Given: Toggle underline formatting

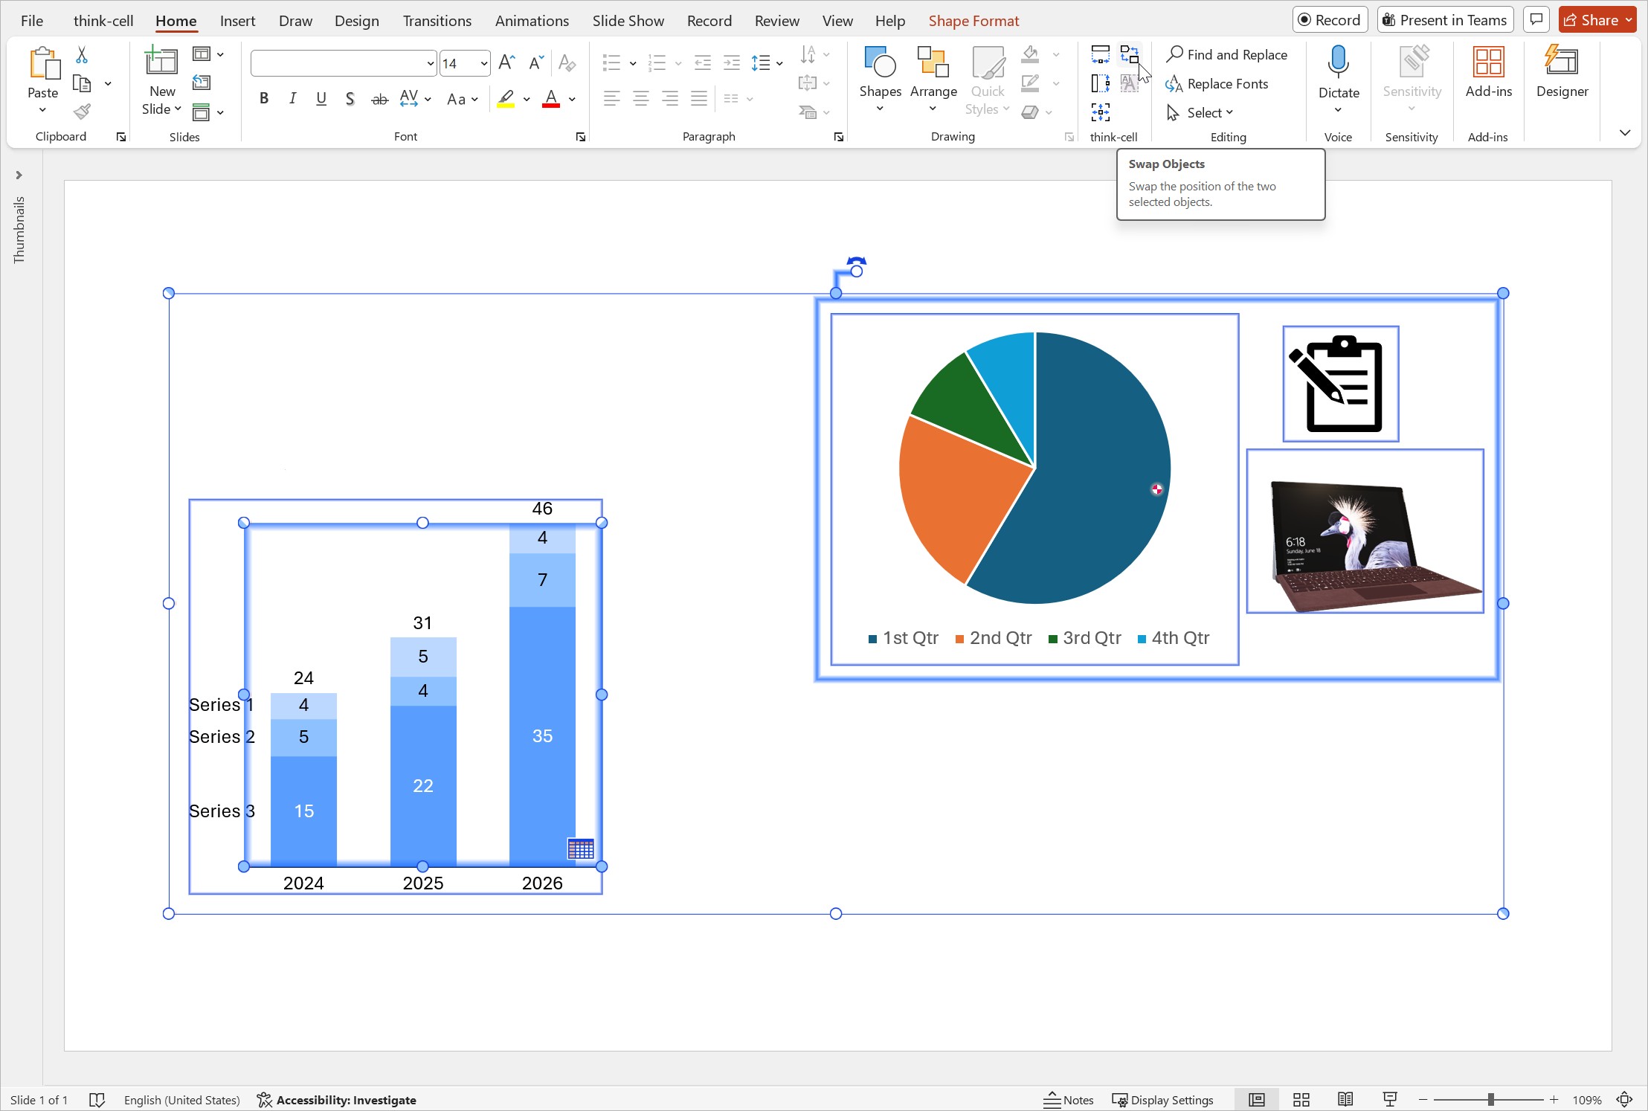Looking at the screenshot, I should tap(321, 99).
